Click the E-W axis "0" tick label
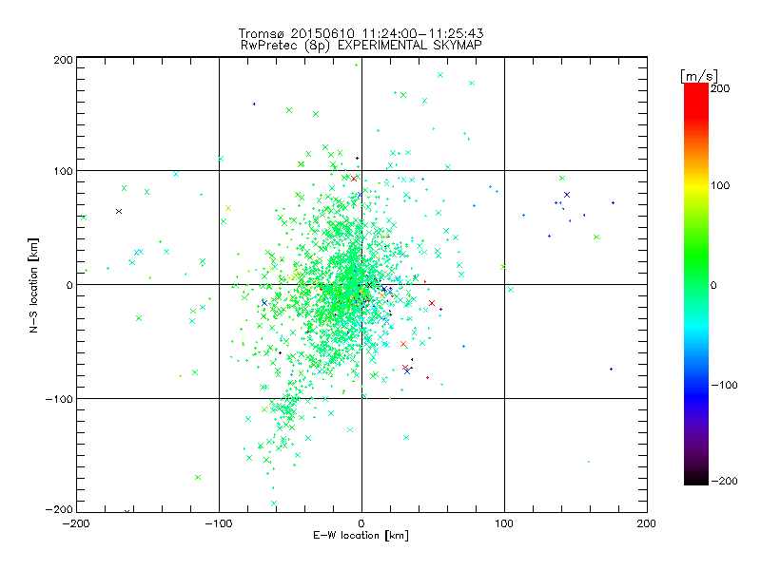The width and height of the screenshot is (761, 570). (361, 523)
